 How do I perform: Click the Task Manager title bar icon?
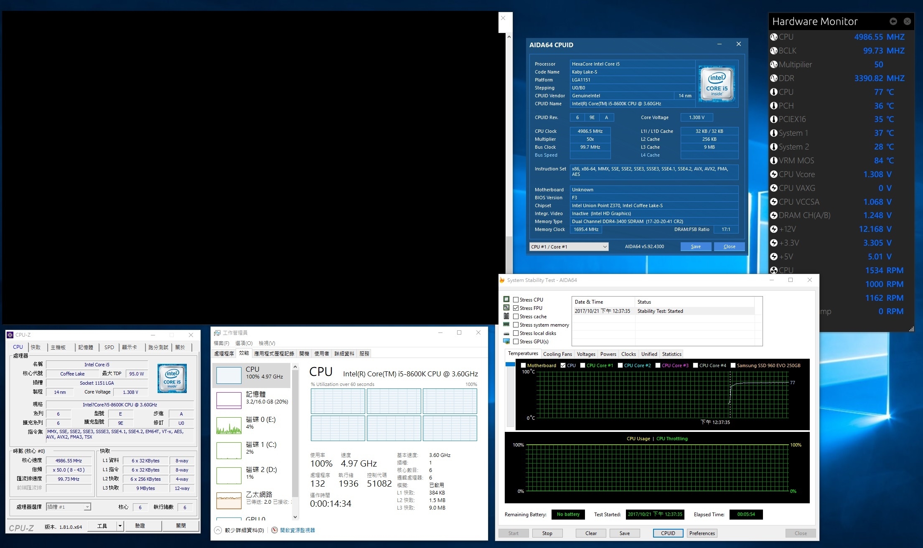click(217, 333)
